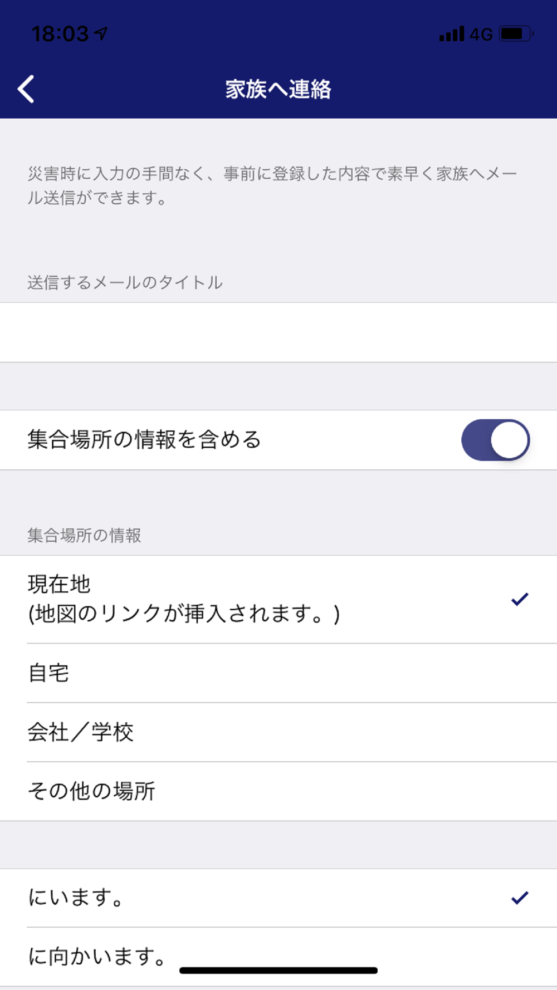557x990 pixels.
Task: Tap the home indicator bar
Action: click(278, 971)
